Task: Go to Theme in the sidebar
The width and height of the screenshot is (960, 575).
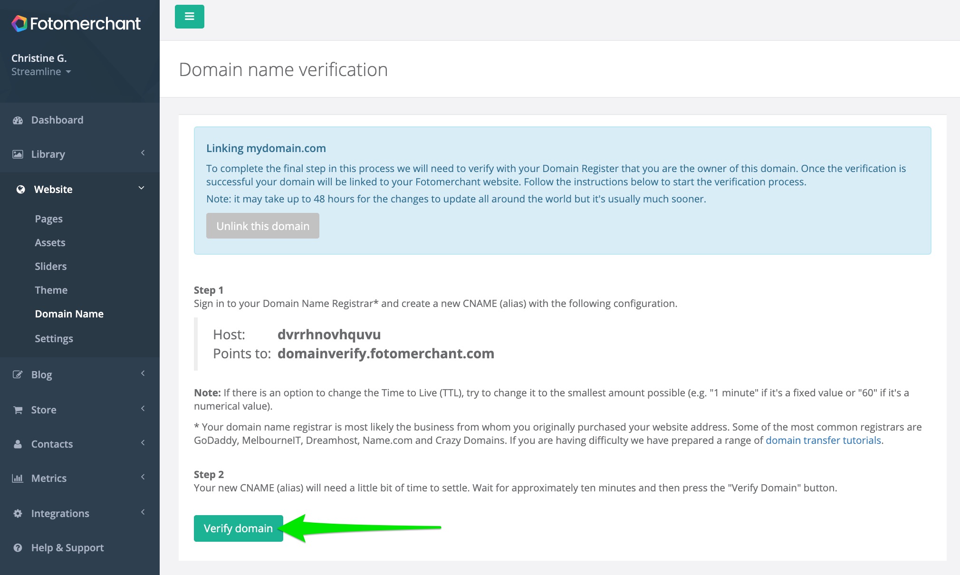Action: click(51, 290)
